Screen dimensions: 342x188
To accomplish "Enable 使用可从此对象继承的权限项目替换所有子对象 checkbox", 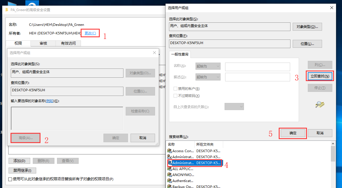I will coord(10,179).
